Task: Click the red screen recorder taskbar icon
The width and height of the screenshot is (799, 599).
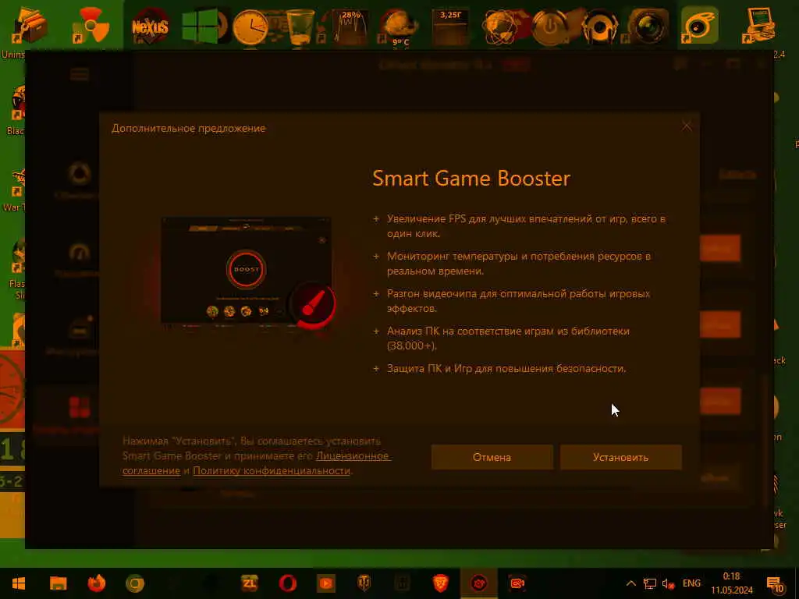Action: click(x=517, y=583)
